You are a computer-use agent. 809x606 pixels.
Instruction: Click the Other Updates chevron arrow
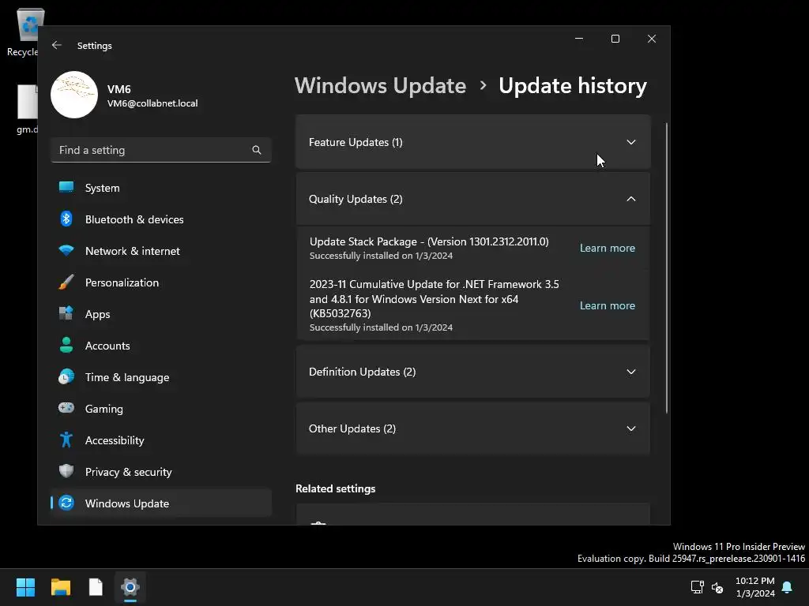click(x=631, y=428)
